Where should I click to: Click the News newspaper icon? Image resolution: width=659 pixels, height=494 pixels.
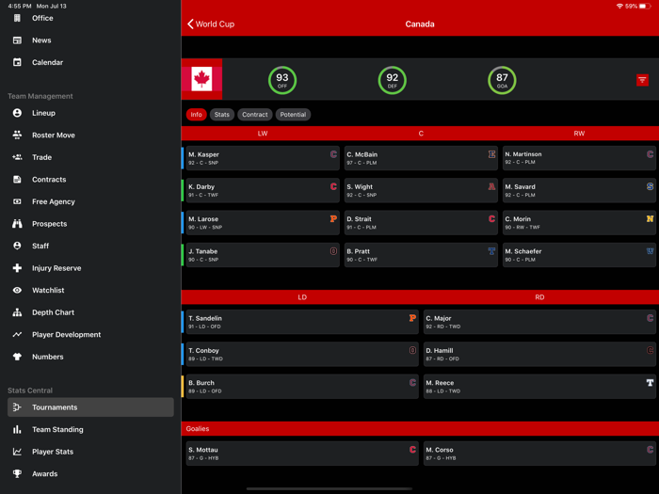click(17, 40)
